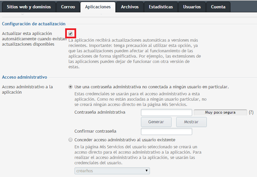Go to the Archivos tab
Screen dimensions: 257x177
130,7
